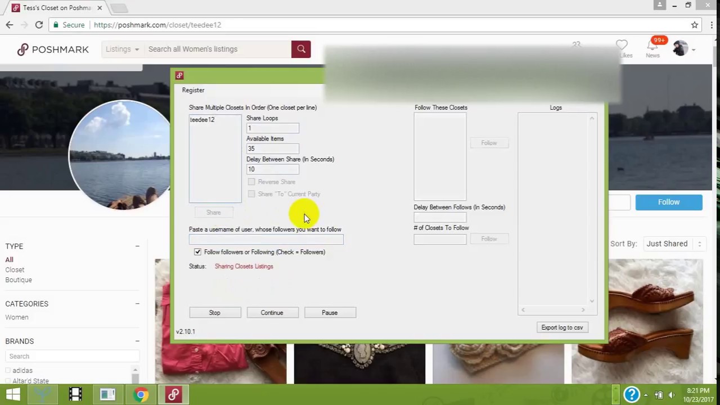Uncheck Follow followers or Following checkbox
This screenshot has width=720, height=405.
coord(197,252)
